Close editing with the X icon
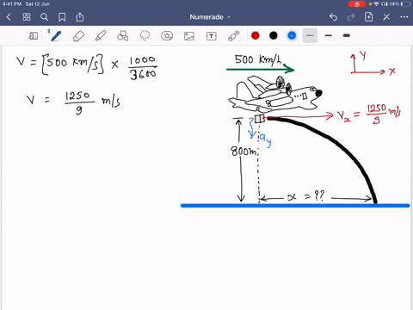Screen dimensions: 413x310 tap(386, 17)
